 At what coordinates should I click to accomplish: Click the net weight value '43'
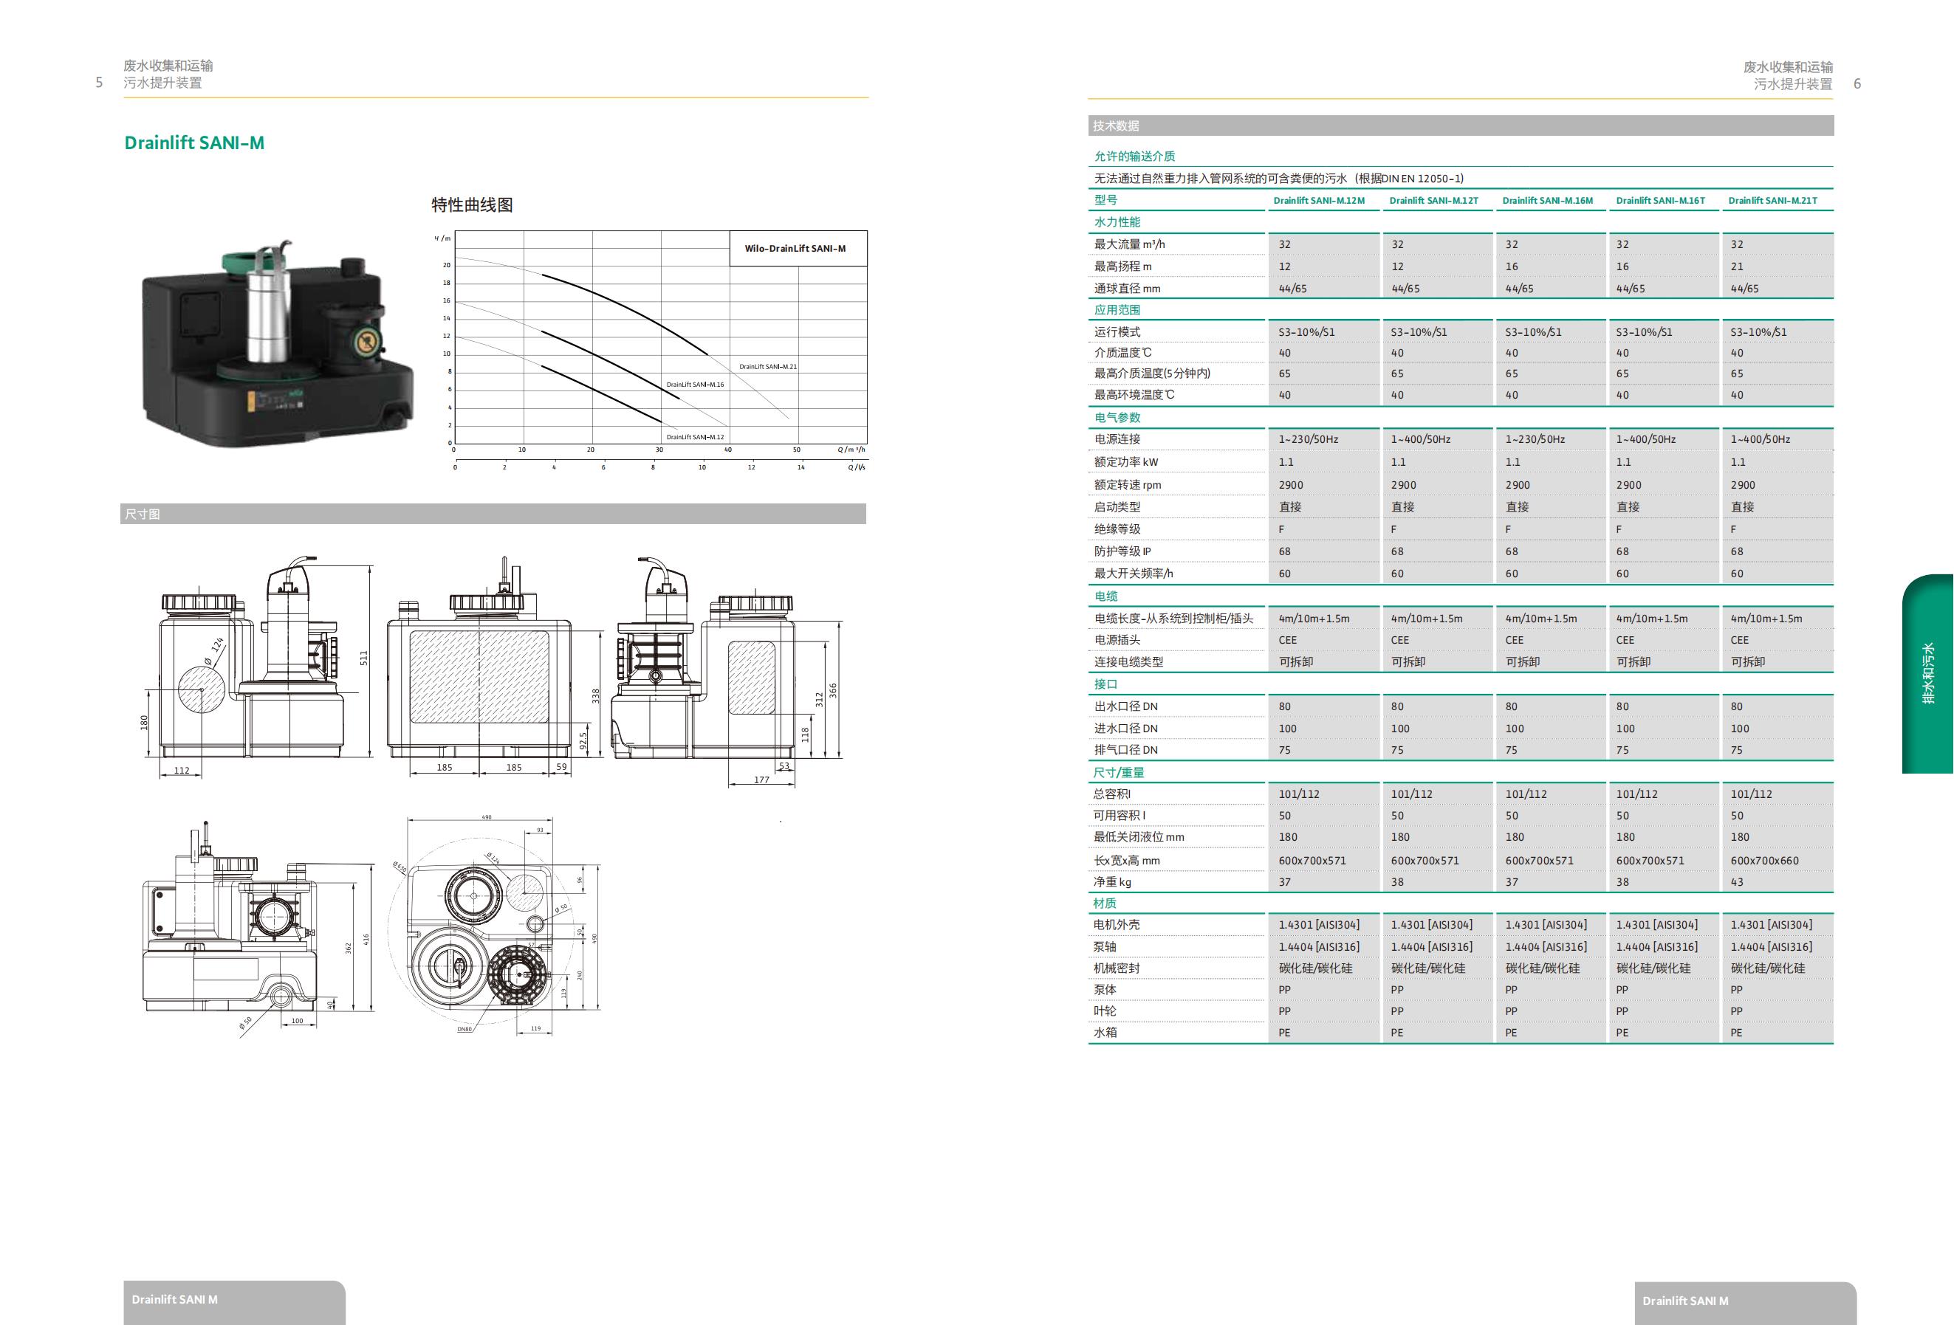pyautogui.click(x=1737, y=882)
